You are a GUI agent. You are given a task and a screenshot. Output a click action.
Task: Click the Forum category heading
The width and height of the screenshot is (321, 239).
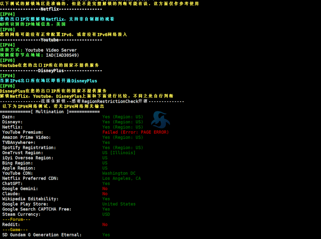point(15,220)
